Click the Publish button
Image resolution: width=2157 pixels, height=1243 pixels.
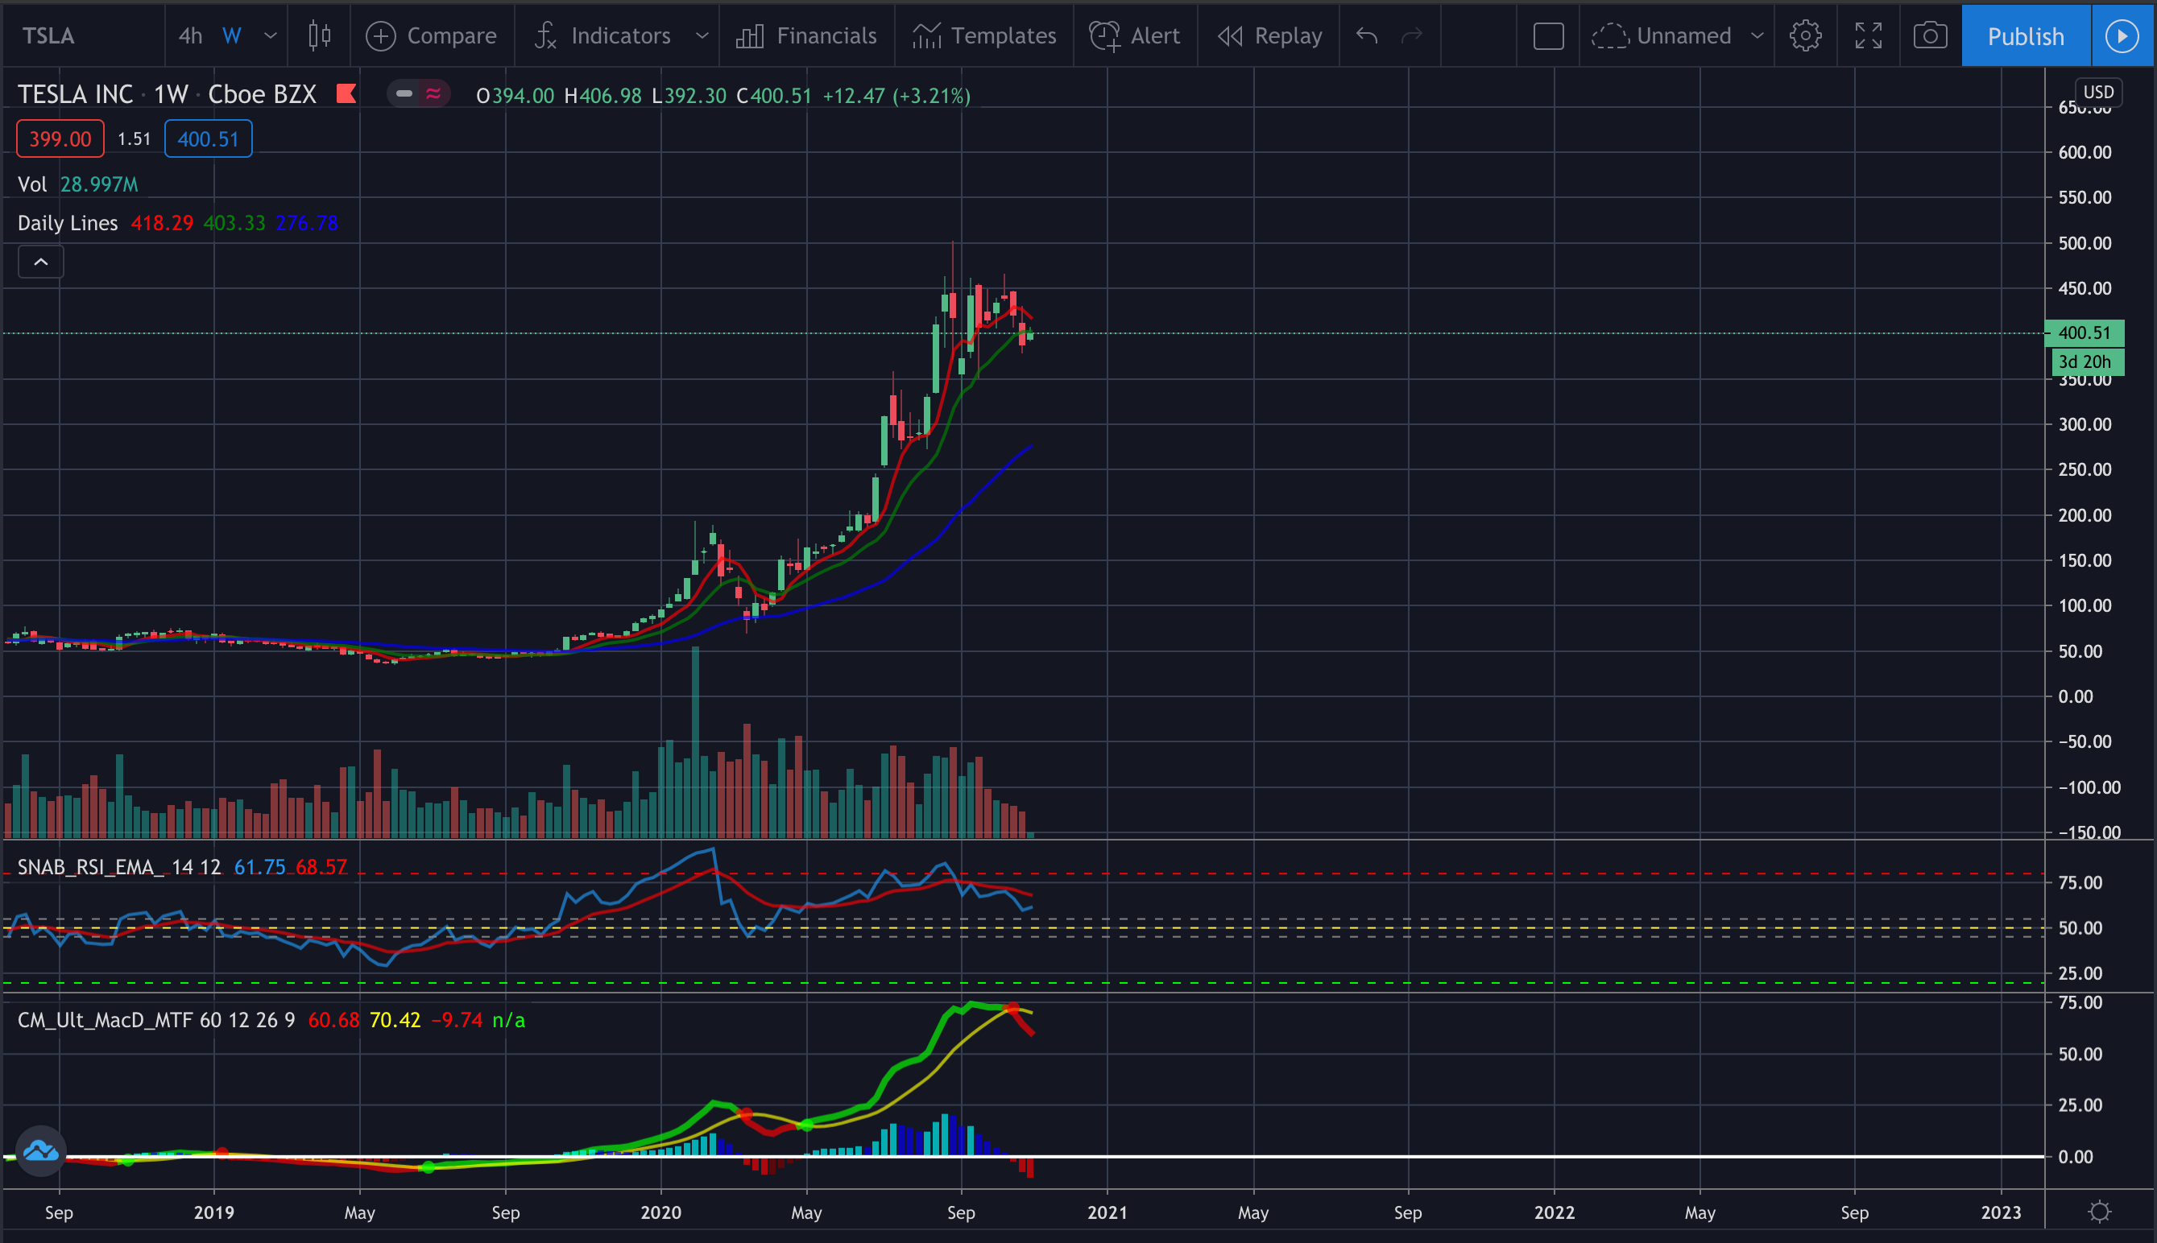[2026, 36]
